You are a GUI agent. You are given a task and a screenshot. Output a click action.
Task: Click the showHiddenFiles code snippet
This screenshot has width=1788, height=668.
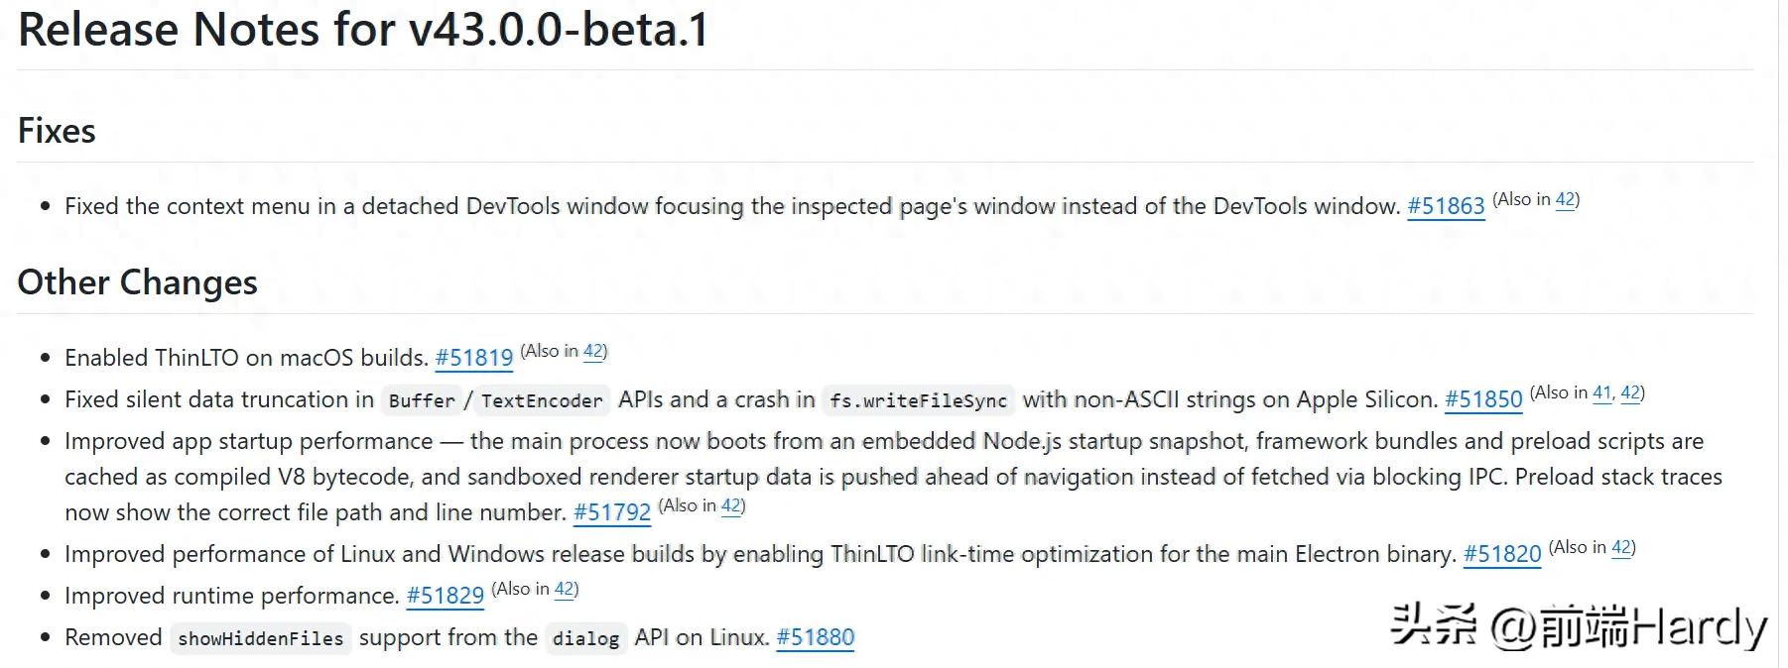[260, 638]
